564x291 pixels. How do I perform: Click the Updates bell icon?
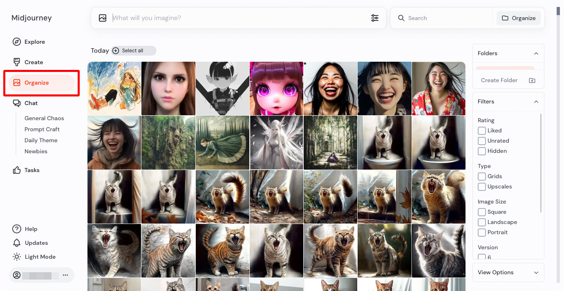pyautogui.click(x=17, y=243)
